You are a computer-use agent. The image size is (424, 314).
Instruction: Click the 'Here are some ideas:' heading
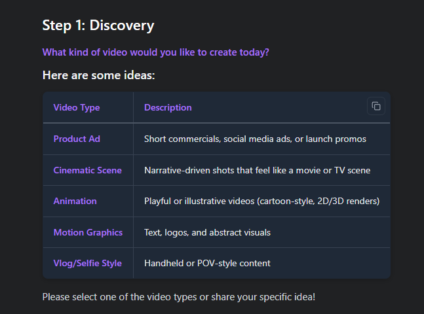click(98, 75)
